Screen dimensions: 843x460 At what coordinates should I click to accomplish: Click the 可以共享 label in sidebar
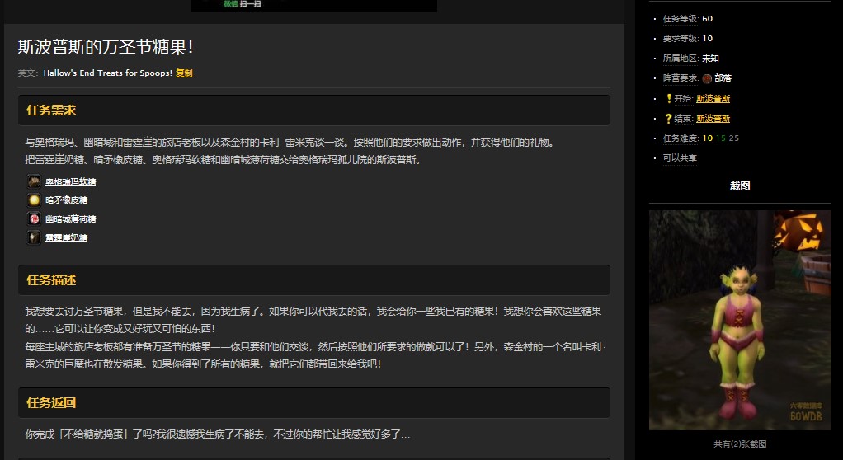(x=680, y=157)
